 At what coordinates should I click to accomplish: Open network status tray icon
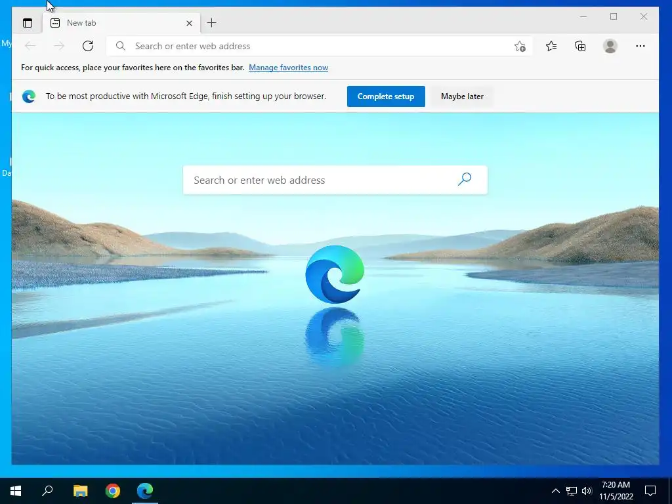572,491
